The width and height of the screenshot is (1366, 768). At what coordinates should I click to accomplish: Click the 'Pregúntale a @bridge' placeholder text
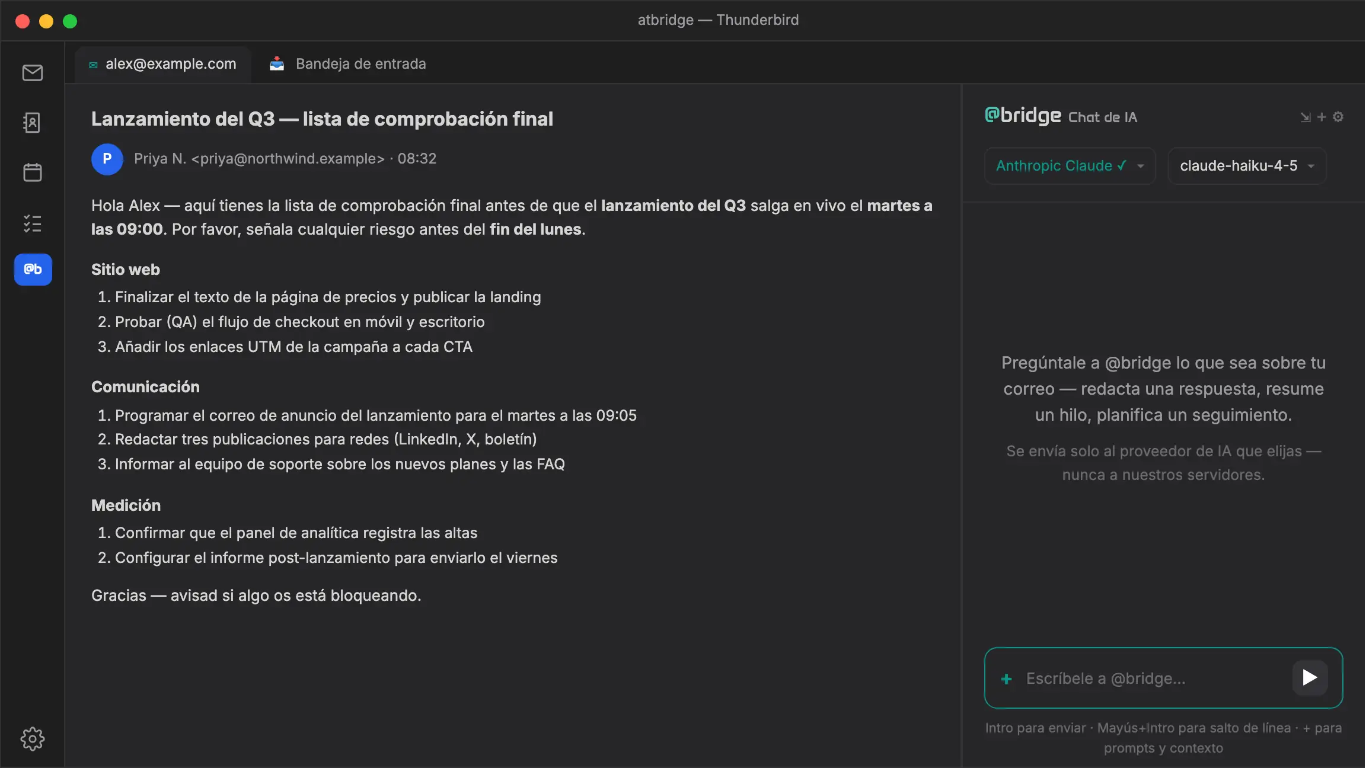[x=1163, y=389]
